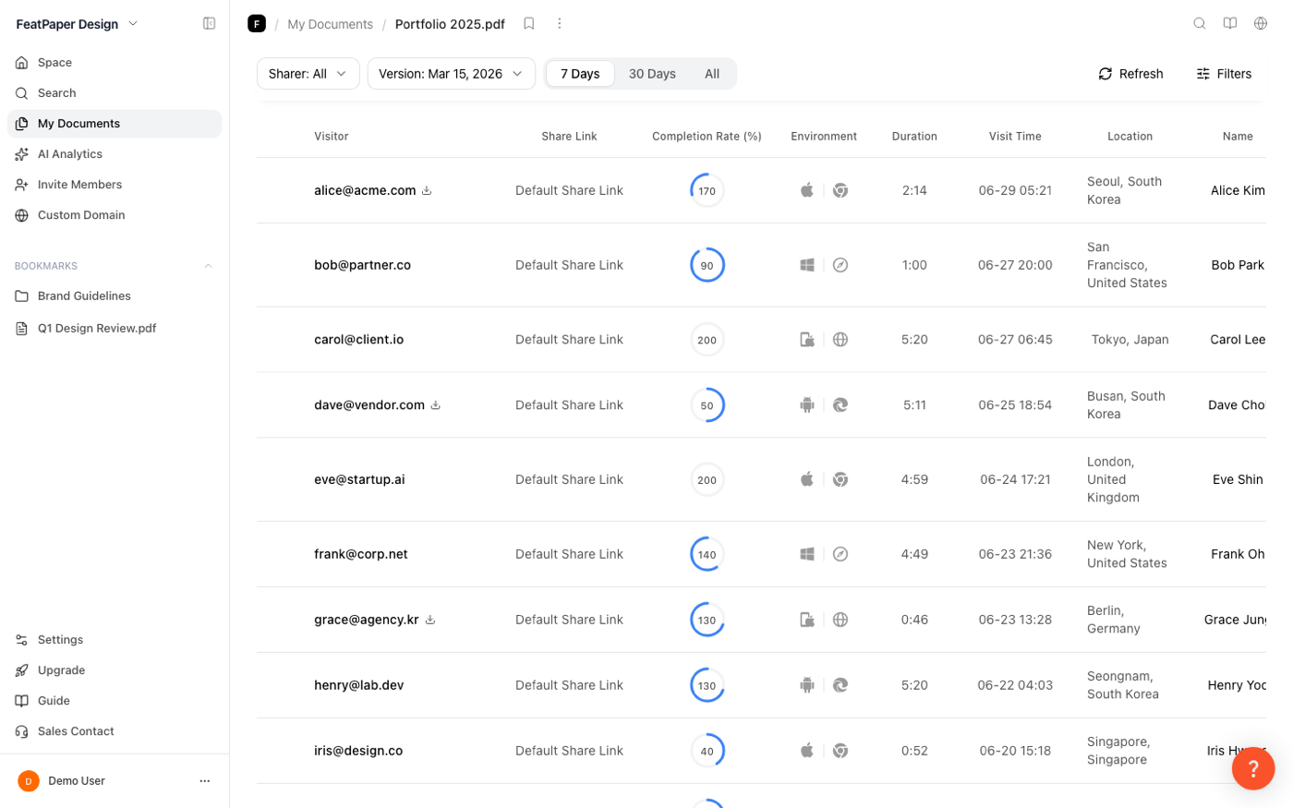Click the Completion Rate (%) column header

(x=707, y=137)
